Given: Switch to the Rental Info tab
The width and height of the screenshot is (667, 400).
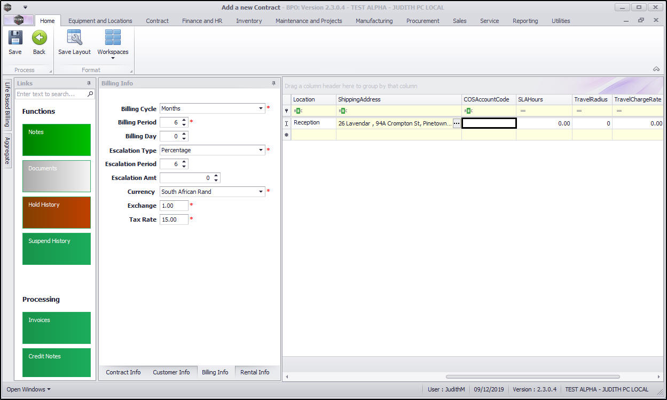Looking at the screenshot, I should tap(255, 372).
